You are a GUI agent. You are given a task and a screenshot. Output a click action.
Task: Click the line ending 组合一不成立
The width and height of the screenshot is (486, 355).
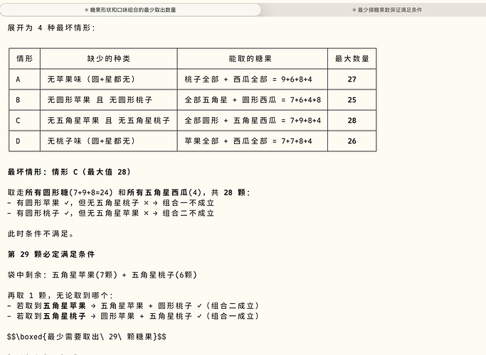click(111, 203)
